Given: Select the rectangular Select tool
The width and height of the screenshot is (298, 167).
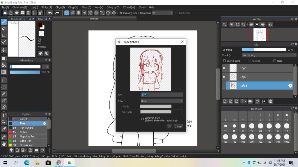Looking at the screenshot, I should pyautogui.click(x=3, y=80).
